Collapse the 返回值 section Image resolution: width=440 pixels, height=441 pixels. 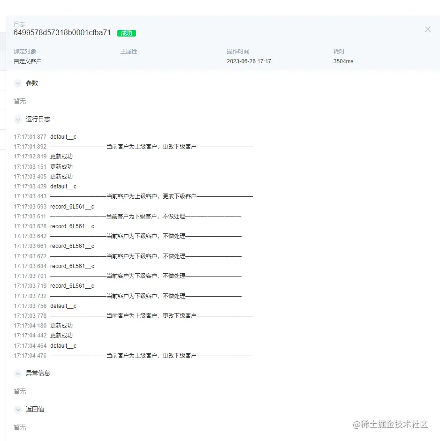pyautogui.click(x=18, y=409)
